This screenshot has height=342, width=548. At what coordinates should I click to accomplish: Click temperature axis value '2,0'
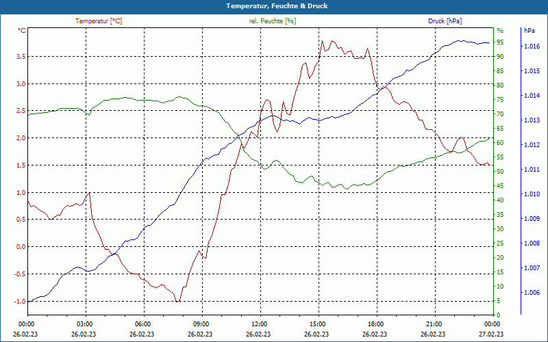pos(21,138)
